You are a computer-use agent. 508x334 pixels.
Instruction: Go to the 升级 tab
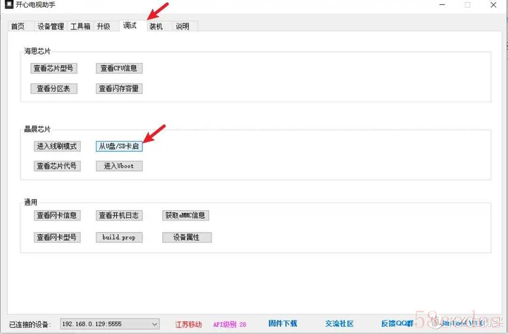pyautogui.click(x=103, y=26)
